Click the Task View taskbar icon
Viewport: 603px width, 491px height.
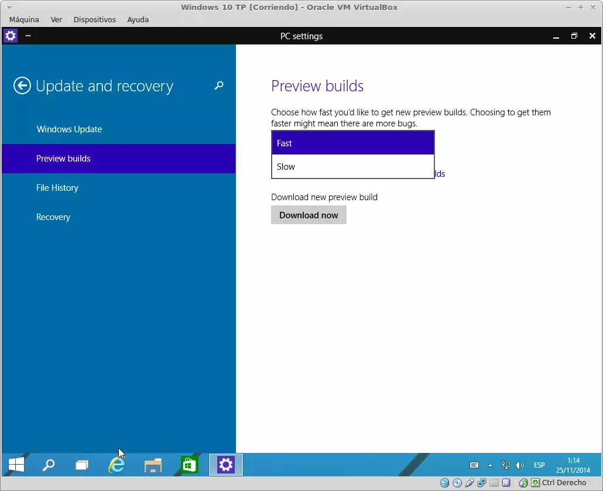[x=82, y=465]
